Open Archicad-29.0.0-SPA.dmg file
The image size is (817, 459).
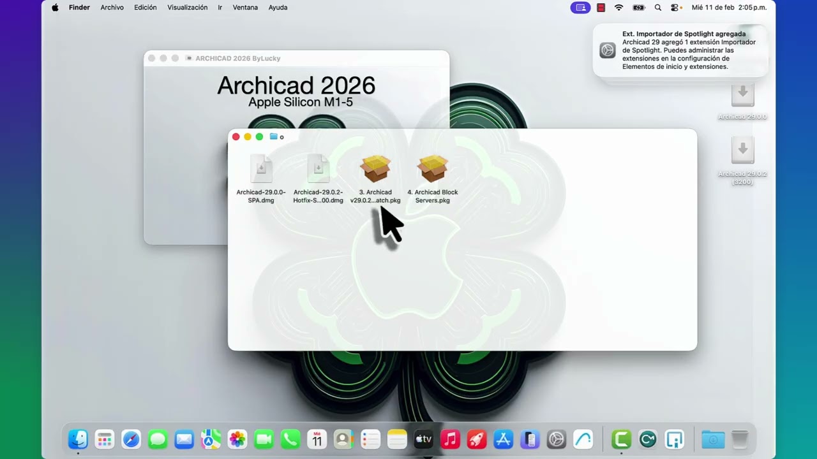pyautogui.click(x=261, y=180)
